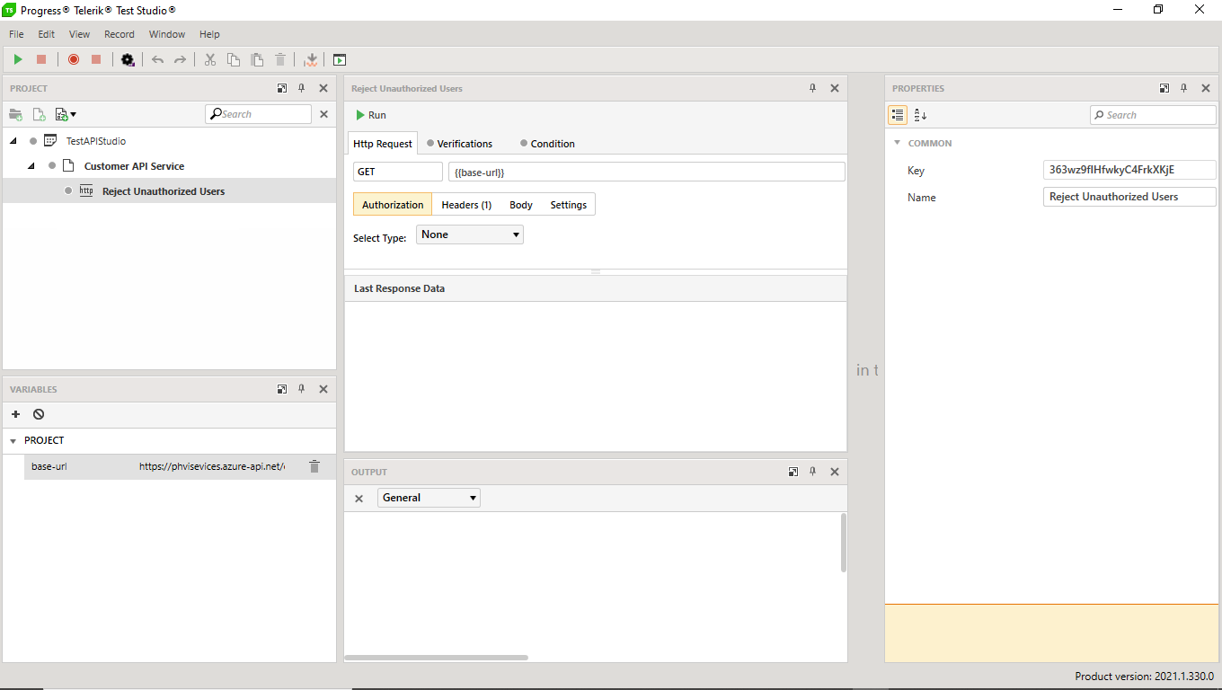Pin the Reject Unauthorized Users editor panel
Viewport: 1222px width, 690px height.
813,88
